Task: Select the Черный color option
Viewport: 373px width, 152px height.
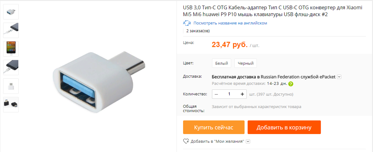Action: point(246,63)
